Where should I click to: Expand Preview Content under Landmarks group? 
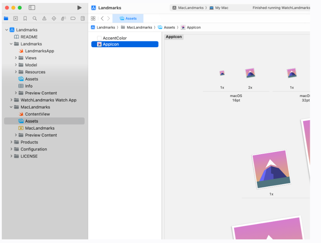click(x=16, y=93)
